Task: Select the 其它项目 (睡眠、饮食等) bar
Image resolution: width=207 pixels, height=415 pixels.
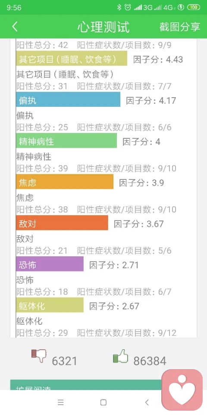Action: coord(72,58)
